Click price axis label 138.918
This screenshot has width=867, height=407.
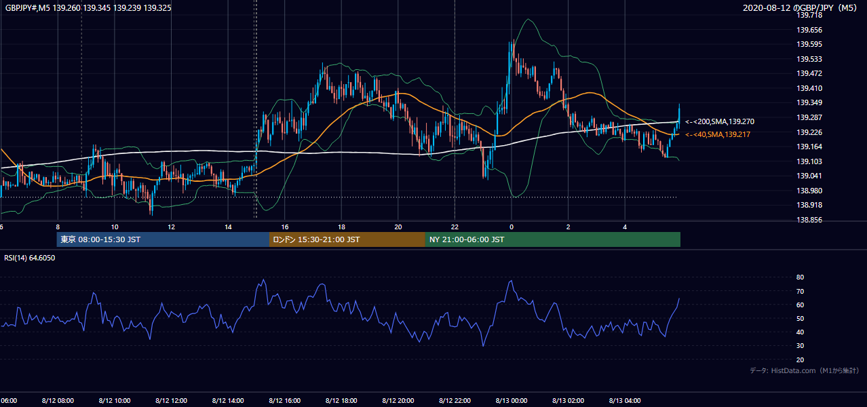pyautogui.click(x=809, y=205)
